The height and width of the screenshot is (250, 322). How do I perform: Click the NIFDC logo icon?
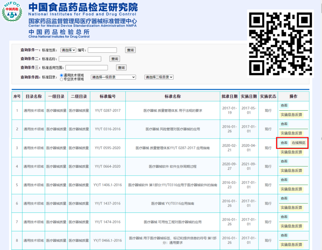pos(12,12)
